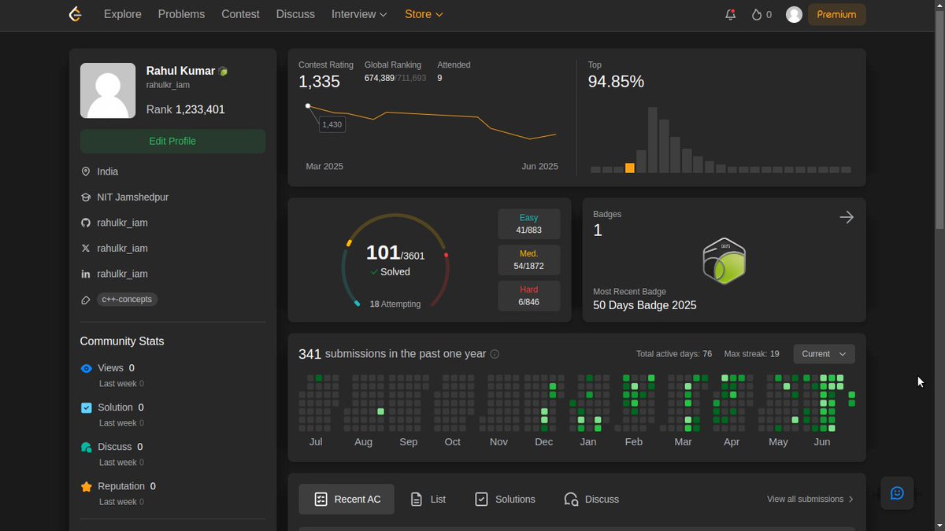Screen dimensions: 945x531
Task: Go to the Explore page
Action: point(123,14)
